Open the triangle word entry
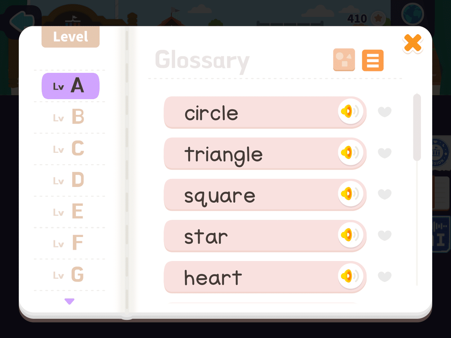Viewport: 451px width, 338px height. 265,154
